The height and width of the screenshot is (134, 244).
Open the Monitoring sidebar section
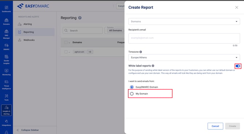7,72
